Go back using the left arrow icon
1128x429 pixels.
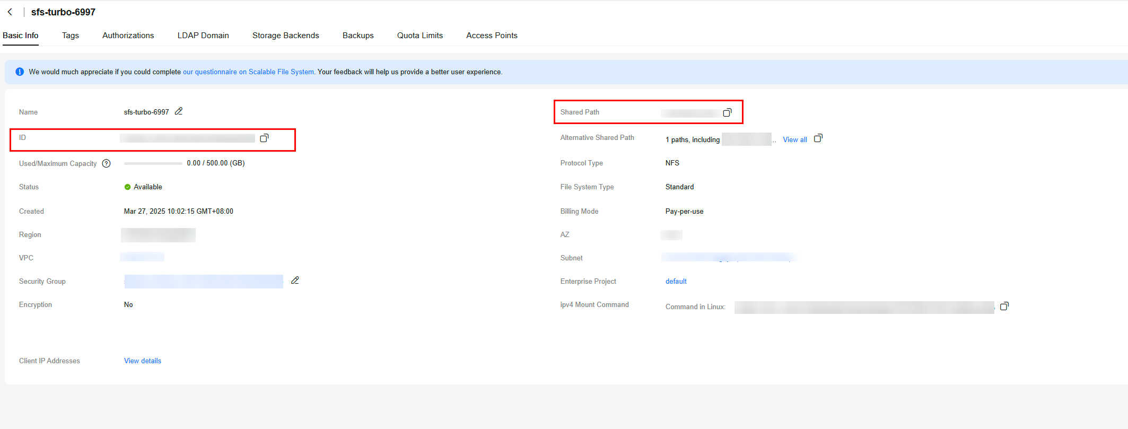(10, 12)
